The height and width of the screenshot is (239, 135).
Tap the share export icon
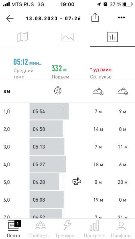pyautogui.click(x=95, y=17)
